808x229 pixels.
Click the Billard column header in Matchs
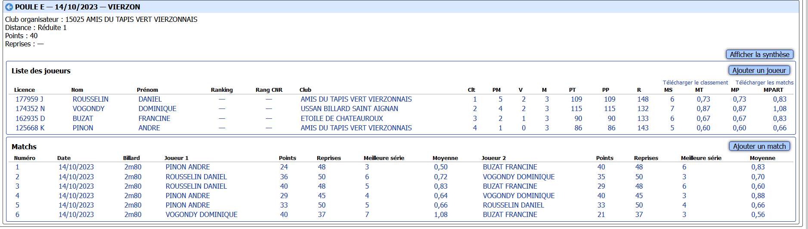tap(131, 158)
